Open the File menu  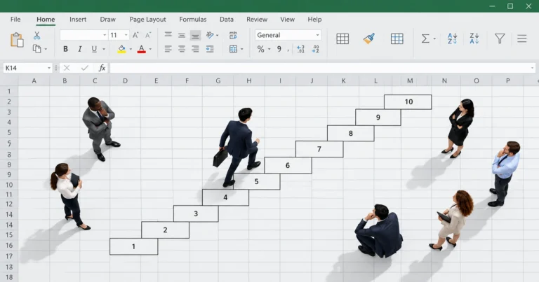[x=15, y=20]
